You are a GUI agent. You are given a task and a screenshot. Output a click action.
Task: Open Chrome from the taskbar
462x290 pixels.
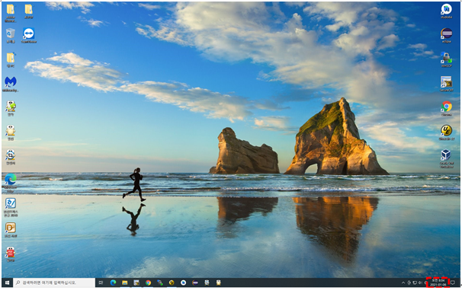(148, 282)
